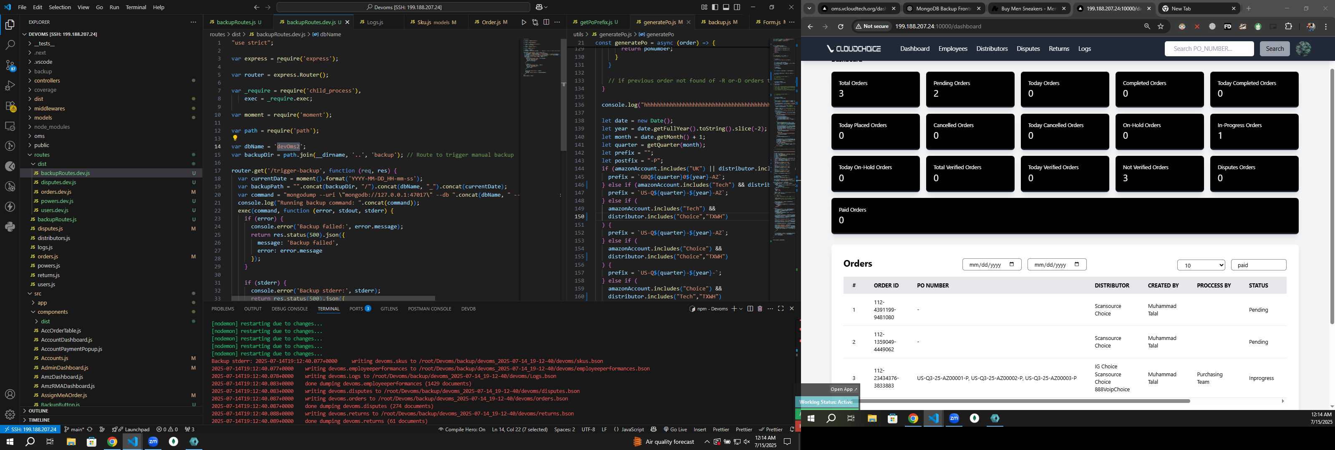The height and width of the screenshot is (450, 1335).
Task: Click the Run Code play icon in editor toolbar
Action: pyautogui.click(x=524, y=22)
